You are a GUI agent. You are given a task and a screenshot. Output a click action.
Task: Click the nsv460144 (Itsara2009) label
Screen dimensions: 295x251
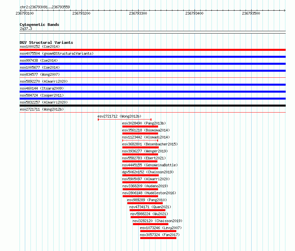coord(42,88)
